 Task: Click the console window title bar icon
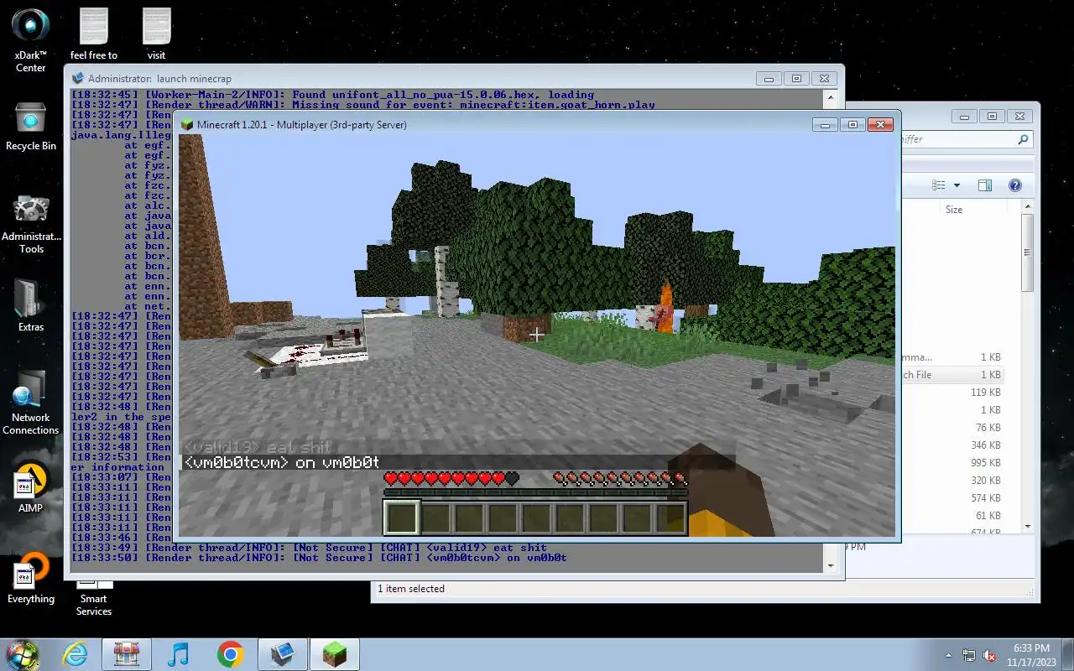tap(78, 79)
